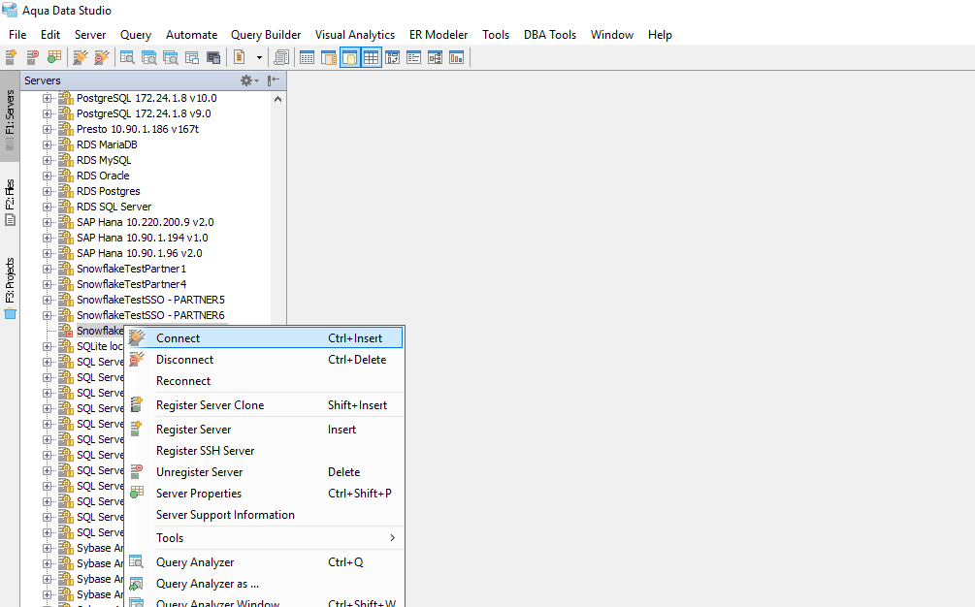Switch to the F3: Projects side tab
Screen dimensions: 975x607
10,288
